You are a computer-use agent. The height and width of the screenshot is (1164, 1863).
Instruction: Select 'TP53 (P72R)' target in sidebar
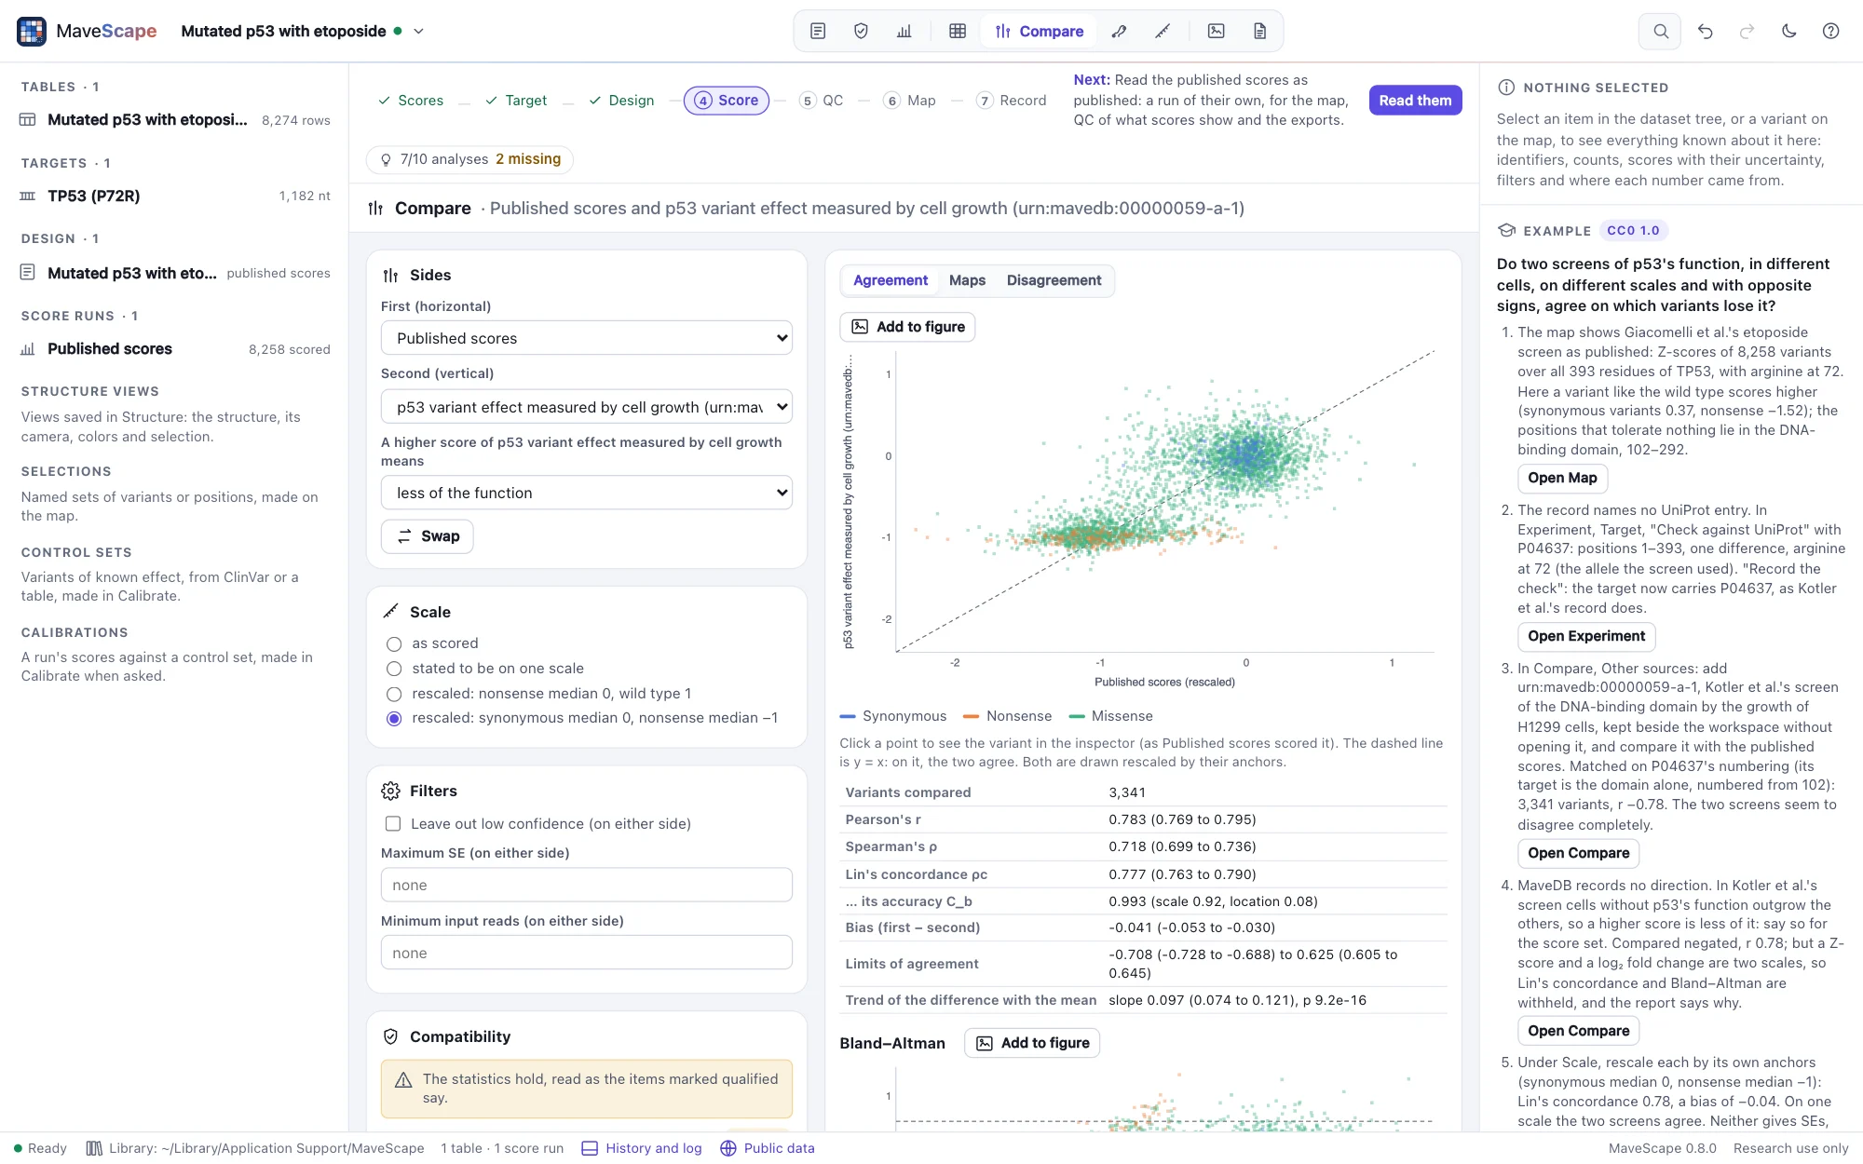tap(175, 196)
